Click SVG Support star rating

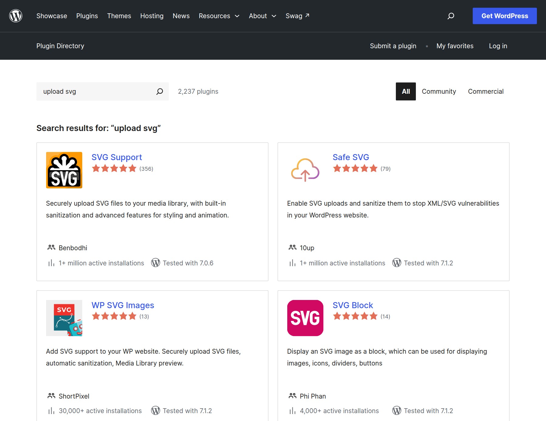pyautogui.click(x=114, y=168)
